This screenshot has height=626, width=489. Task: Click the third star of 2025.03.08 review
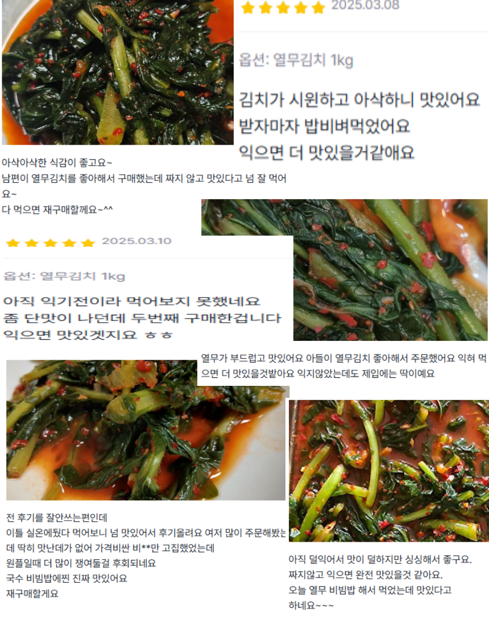(283, 7)
